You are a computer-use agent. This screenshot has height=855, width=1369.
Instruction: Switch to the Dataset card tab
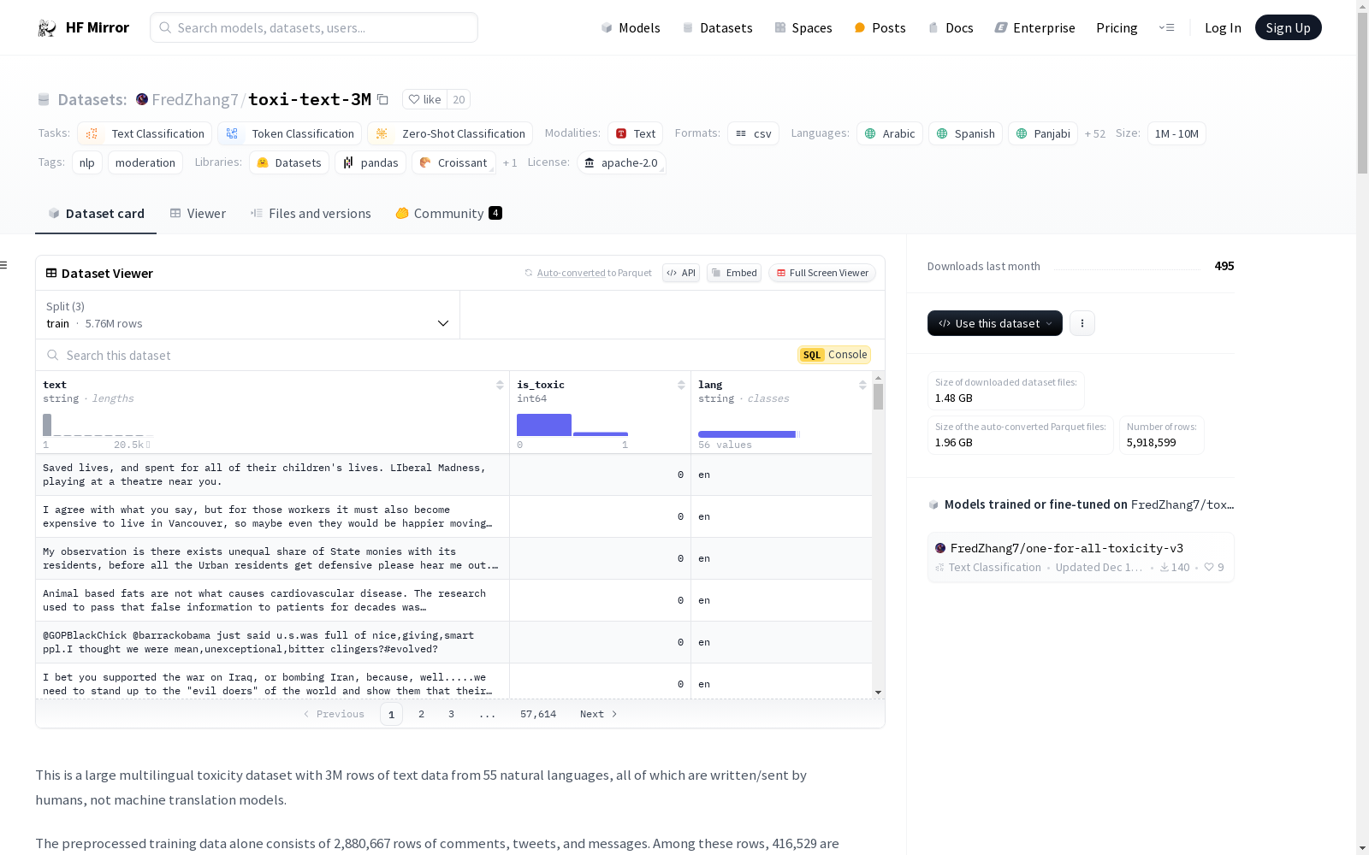click(x=96, y=214)
